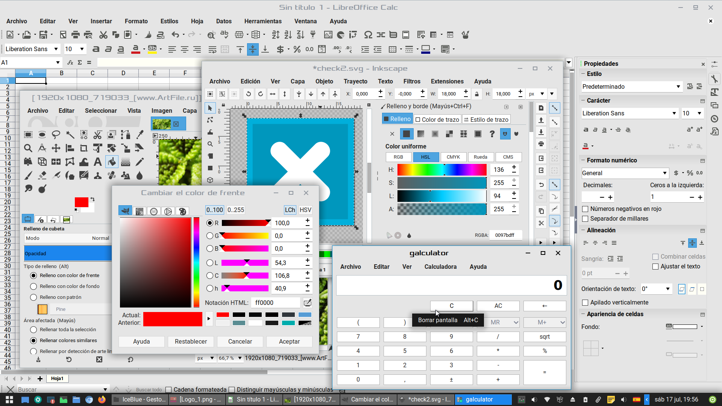Click Notación HTML input field

coord(276,303)
